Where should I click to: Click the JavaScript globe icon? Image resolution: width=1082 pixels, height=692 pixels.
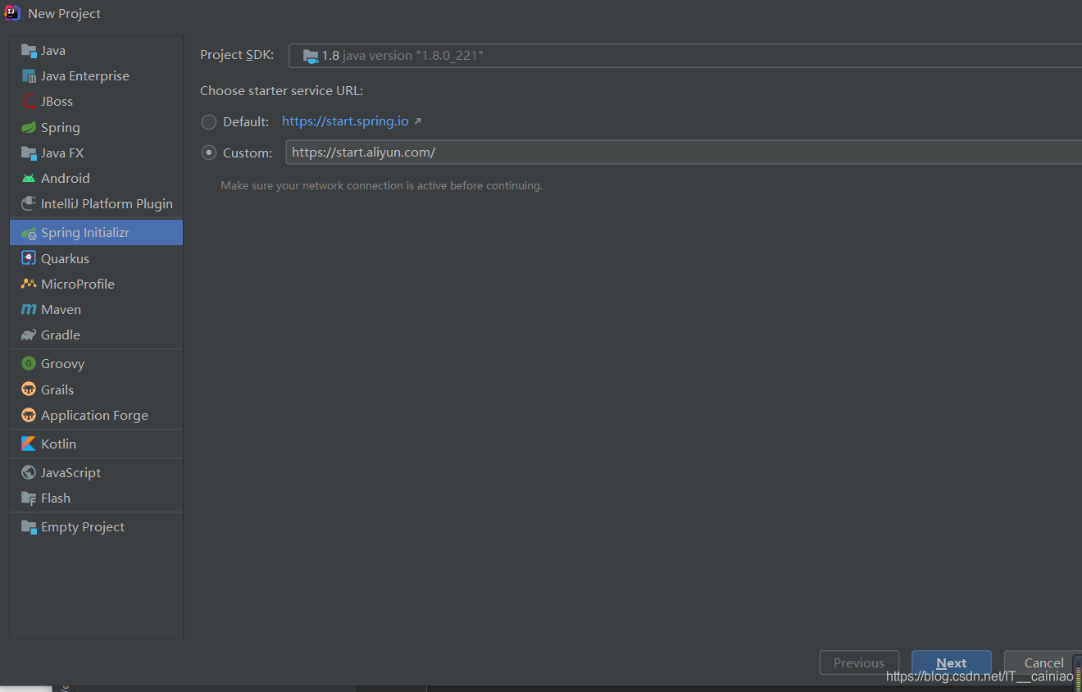pyautogui.click(x=29, y=473)
